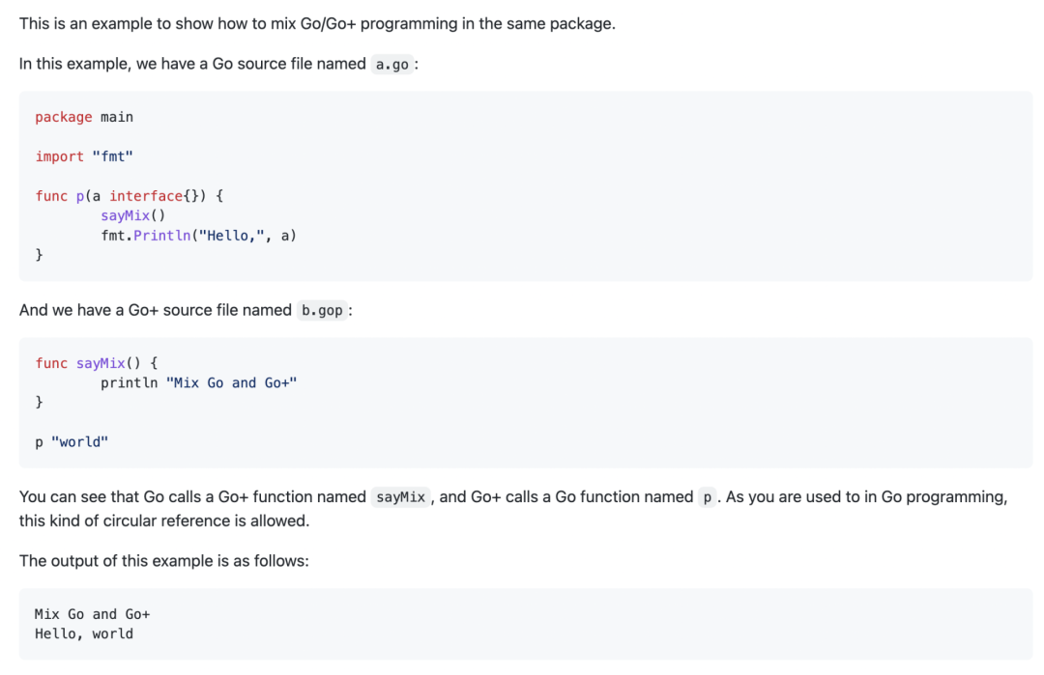Screen dimensions: 1044x675
Task: Click the p "world" code line
Action: [x=72, y=441]
